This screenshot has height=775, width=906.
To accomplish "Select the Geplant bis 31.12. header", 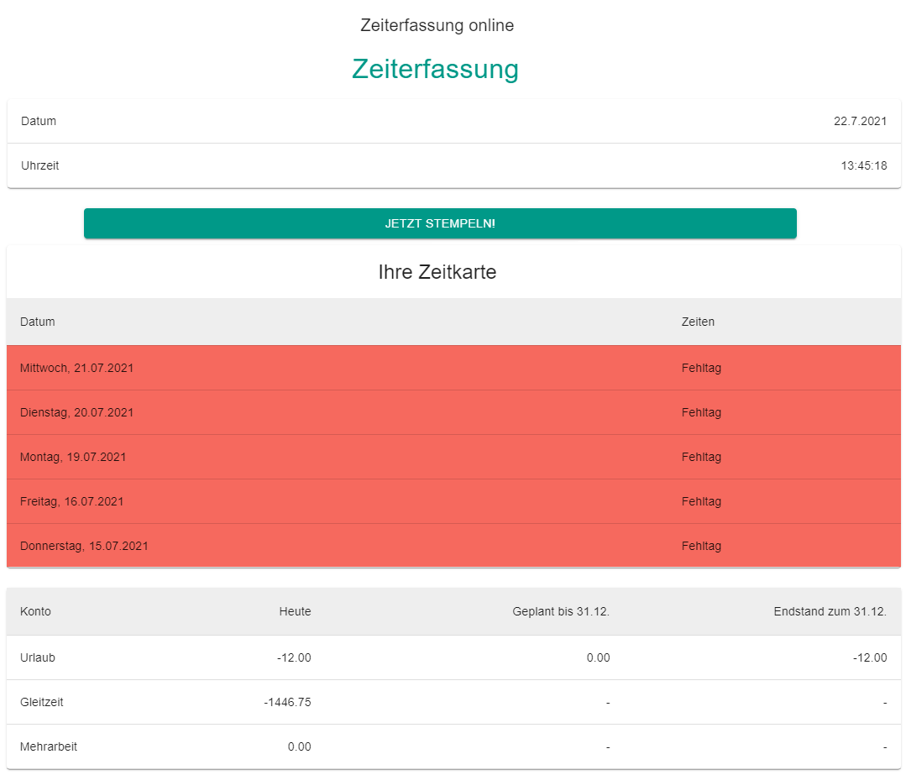I will 560,611.
